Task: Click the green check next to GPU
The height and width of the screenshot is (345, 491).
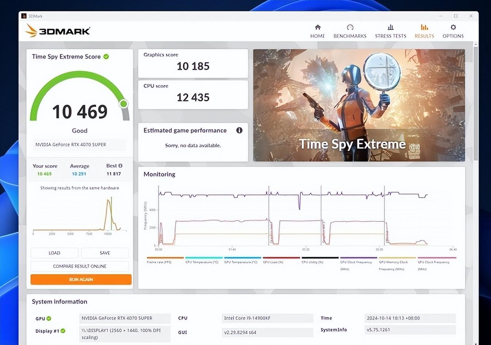Action: pyautogui.click(x=49, y=318)
